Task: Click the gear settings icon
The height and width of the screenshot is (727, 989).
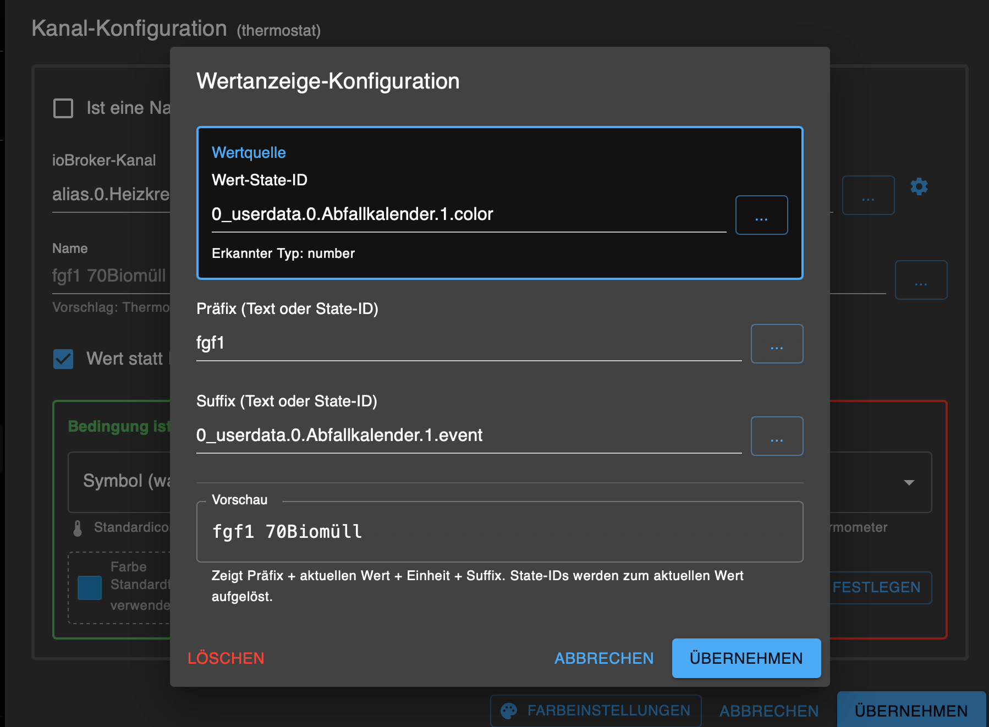Action: 919,187
